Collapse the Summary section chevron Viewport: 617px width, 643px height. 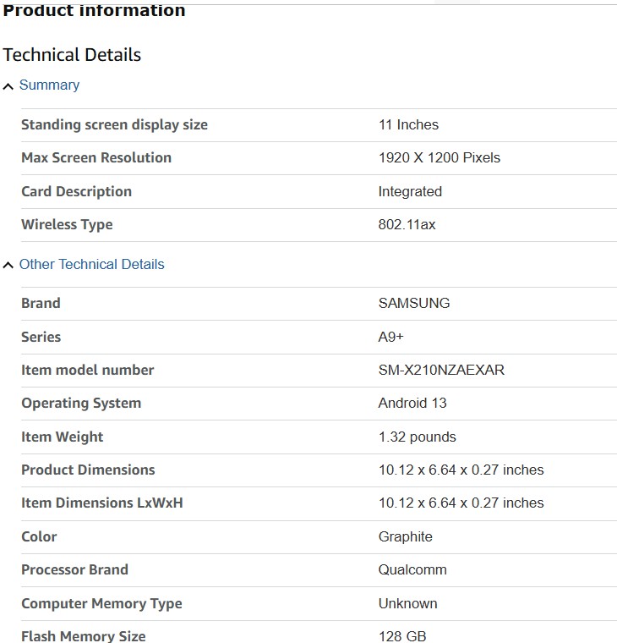(x=8, y=86)
